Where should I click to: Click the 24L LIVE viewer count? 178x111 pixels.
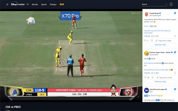pyautogui.click(x=136, y=13)
